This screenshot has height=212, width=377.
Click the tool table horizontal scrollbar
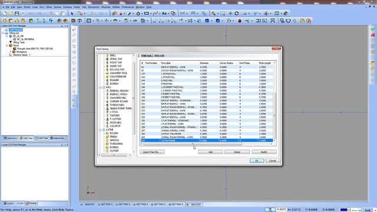tap(193, 144)
